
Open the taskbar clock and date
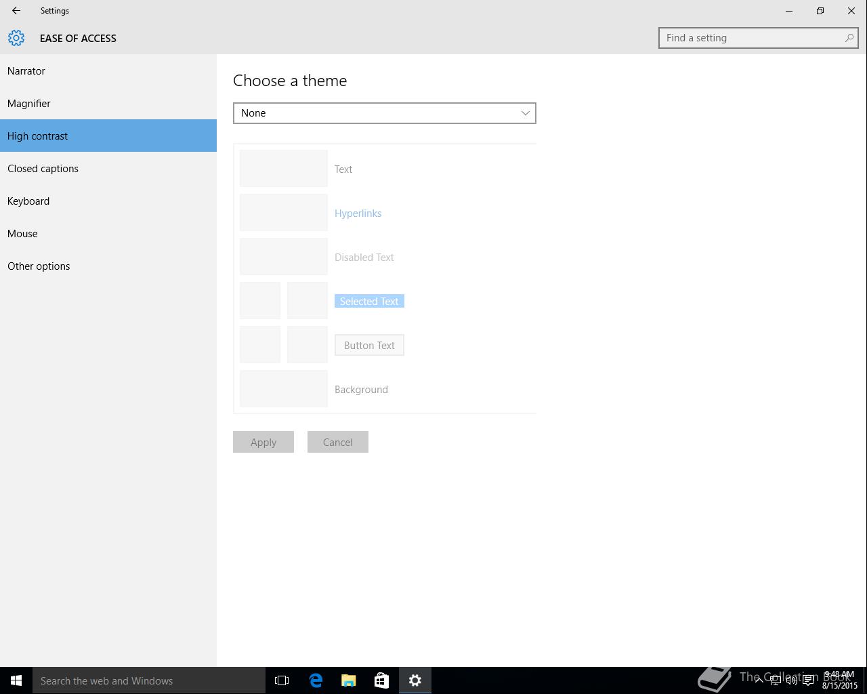click(840, 680)
